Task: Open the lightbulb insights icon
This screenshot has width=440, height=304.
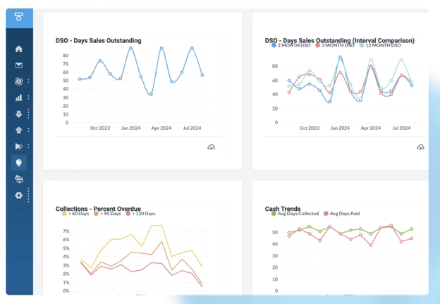Action: point(19,163)
